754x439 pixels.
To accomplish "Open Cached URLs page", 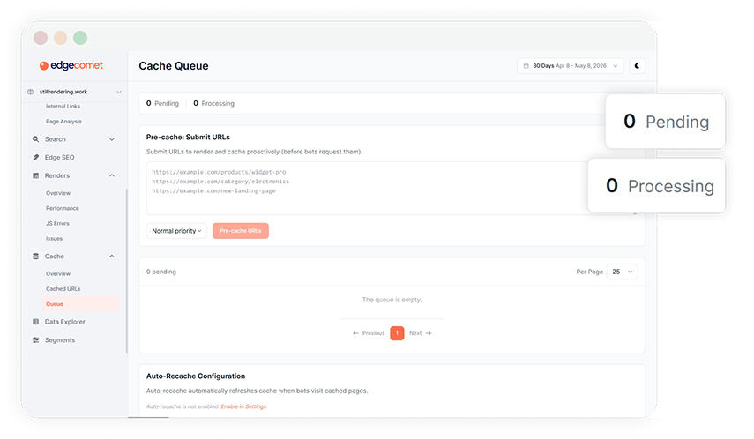I will (63, 289).
